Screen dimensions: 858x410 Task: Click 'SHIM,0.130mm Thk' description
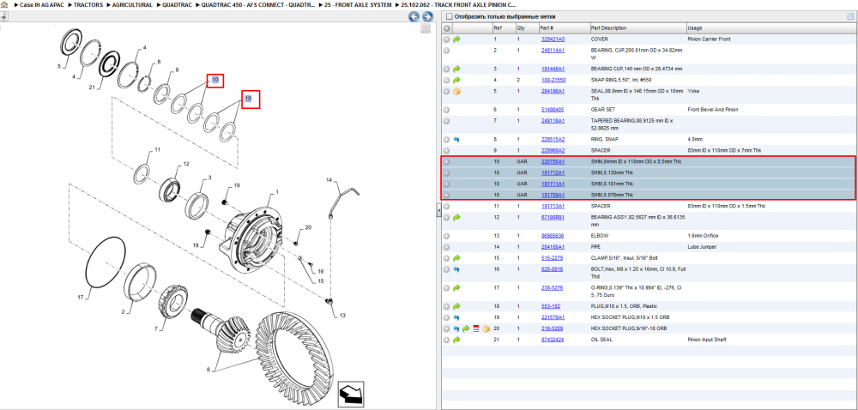coord(613,172)
